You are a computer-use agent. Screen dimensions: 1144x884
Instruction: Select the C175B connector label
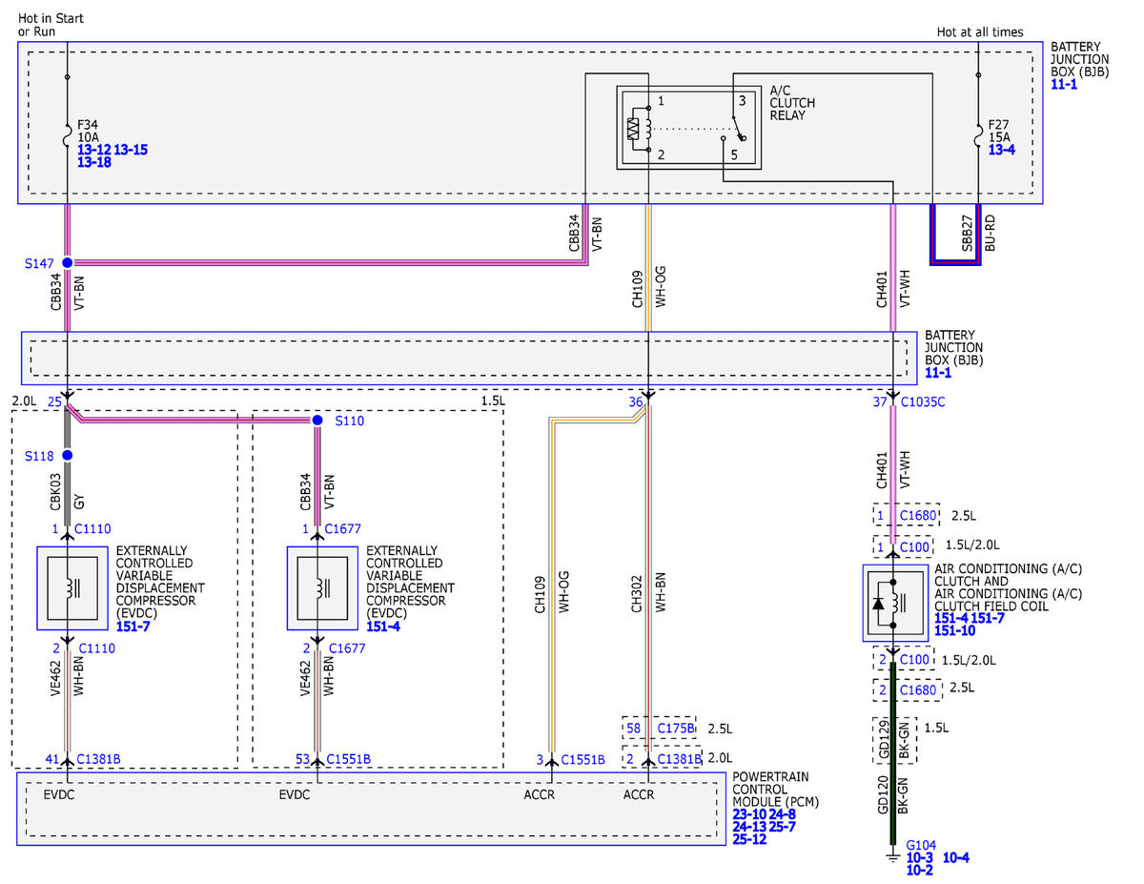coord(676,729)
